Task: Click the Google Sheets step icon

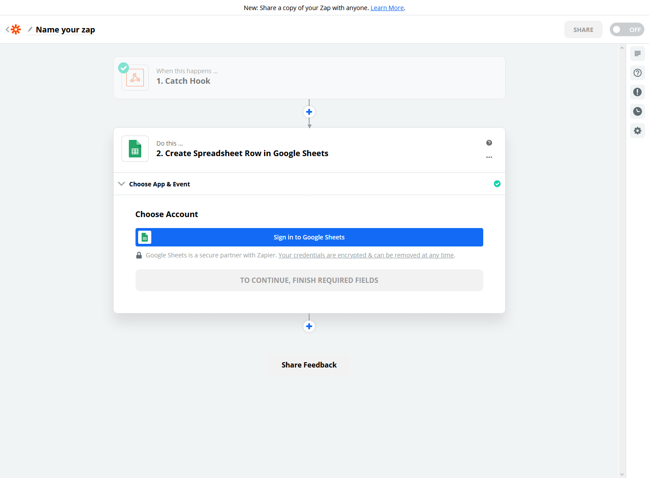Action: tap(135, 149)
